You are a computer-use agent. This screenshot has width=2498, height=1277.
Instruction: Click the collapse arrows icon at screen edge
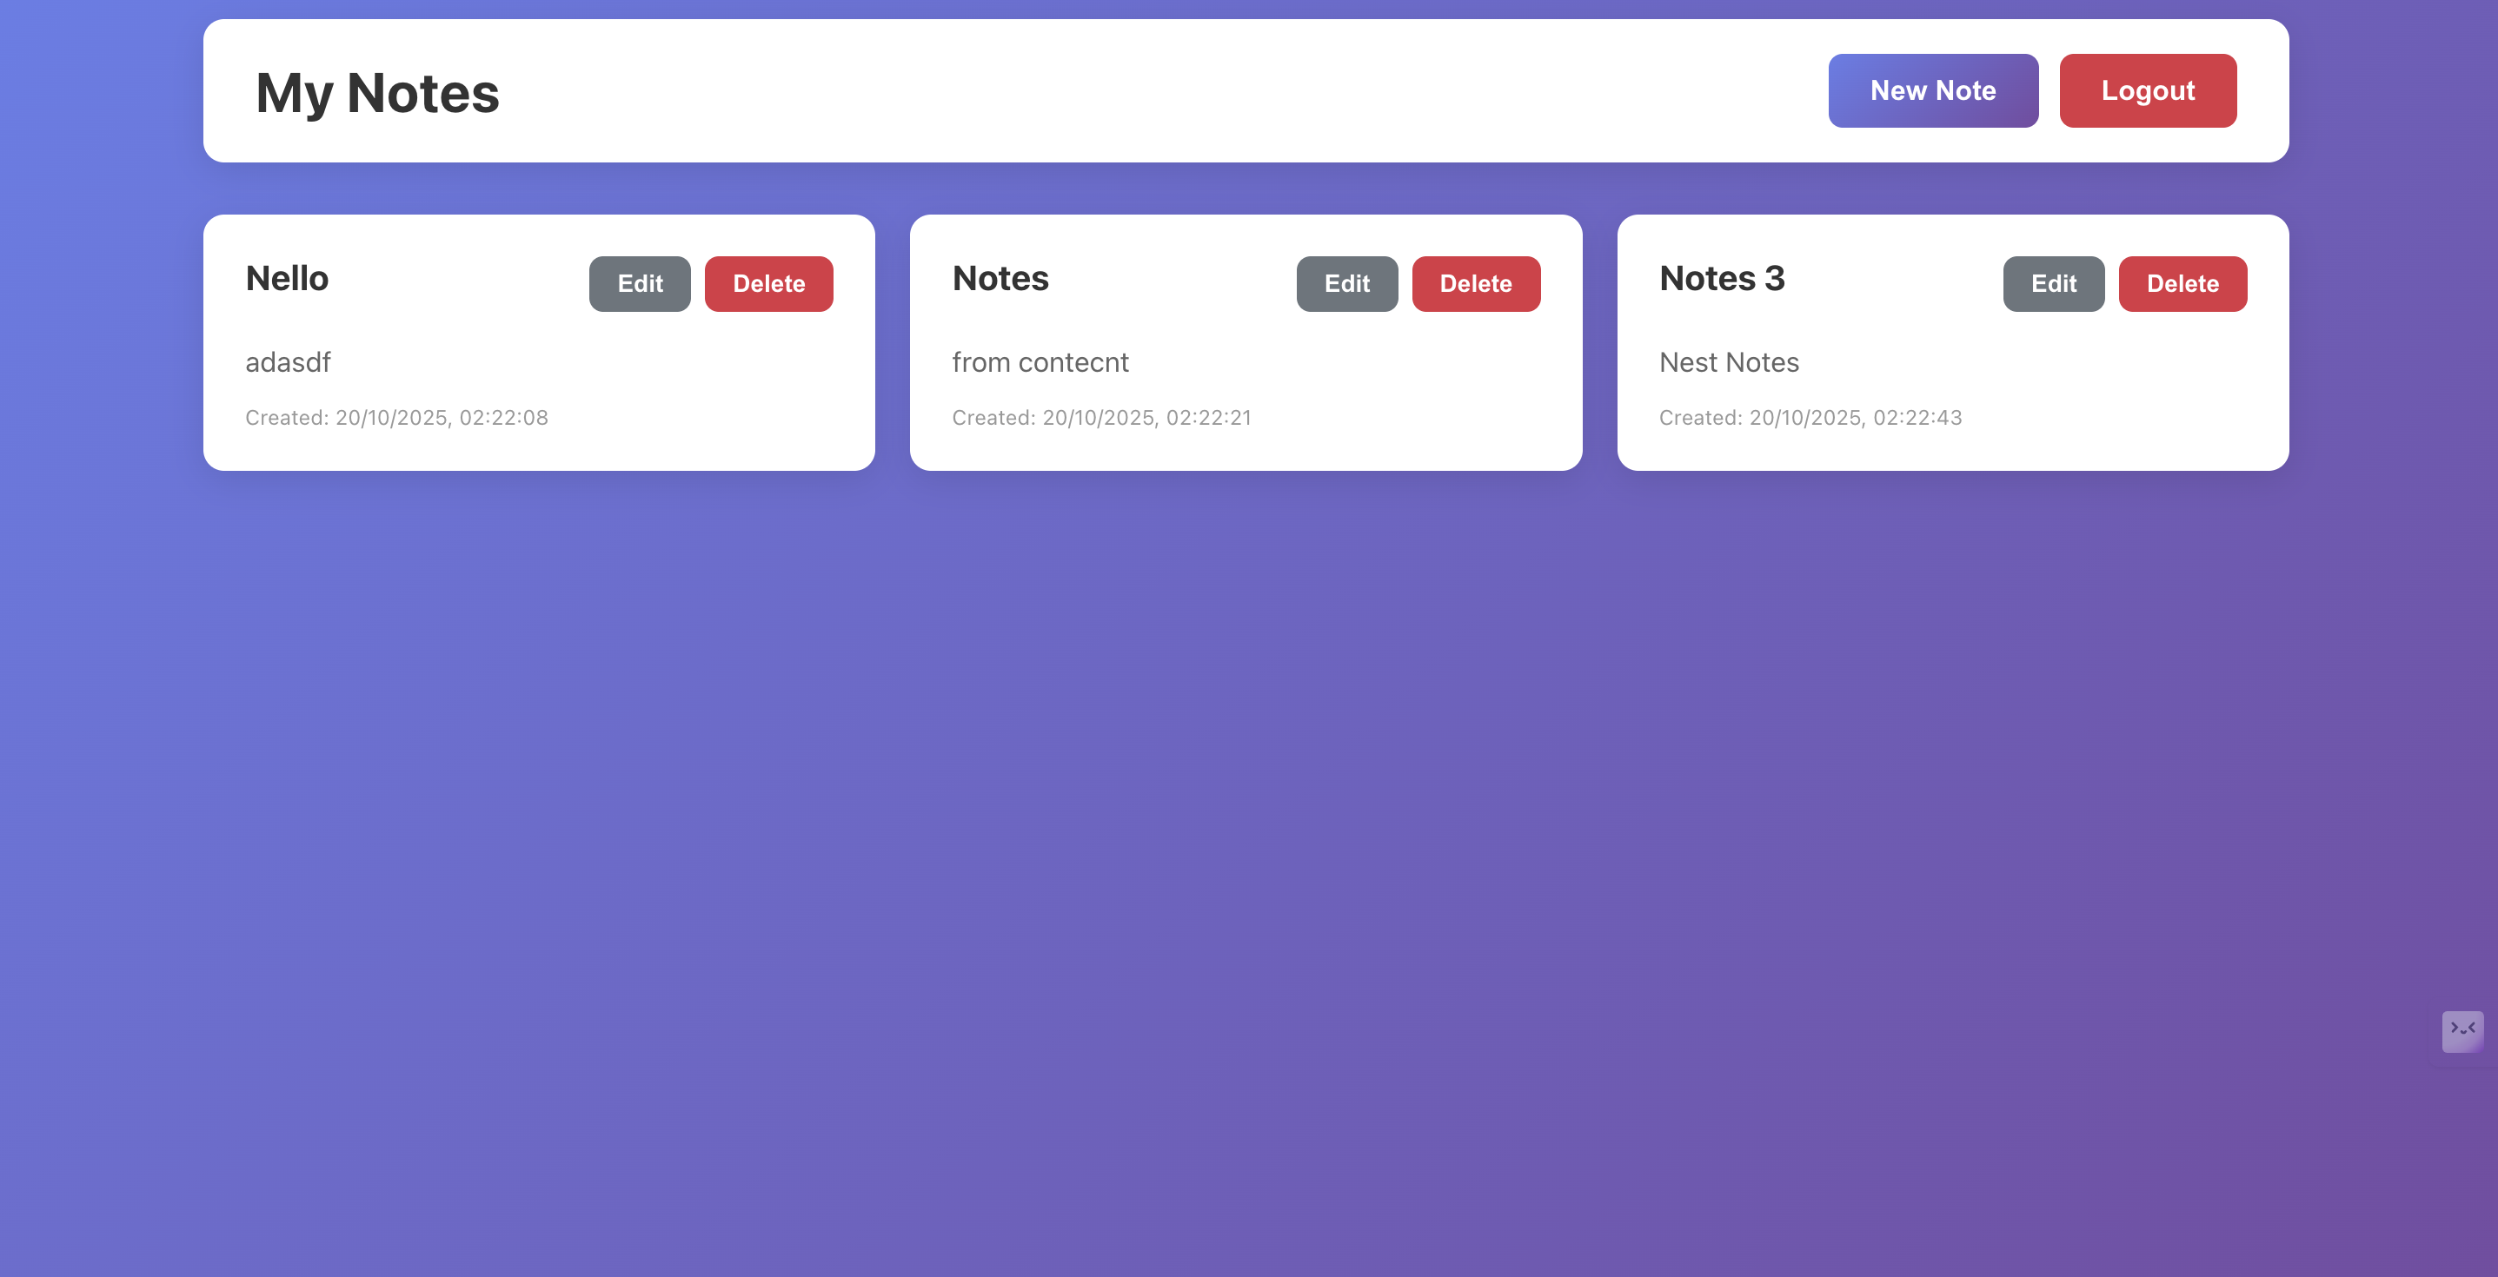pos(2462,1030)
